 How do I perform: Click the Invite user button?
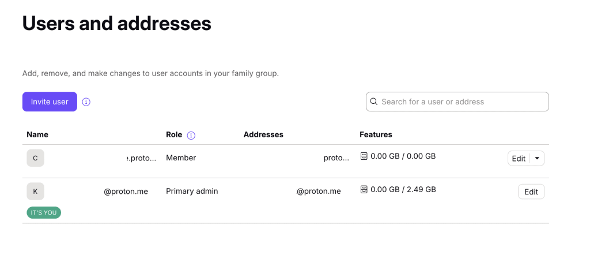(x=50, y=102)
